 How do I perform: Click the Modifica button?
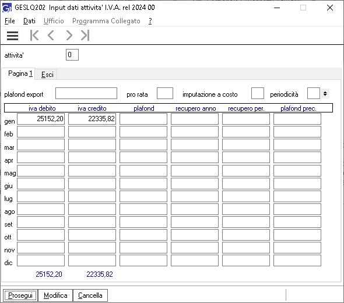click(55, 295)
